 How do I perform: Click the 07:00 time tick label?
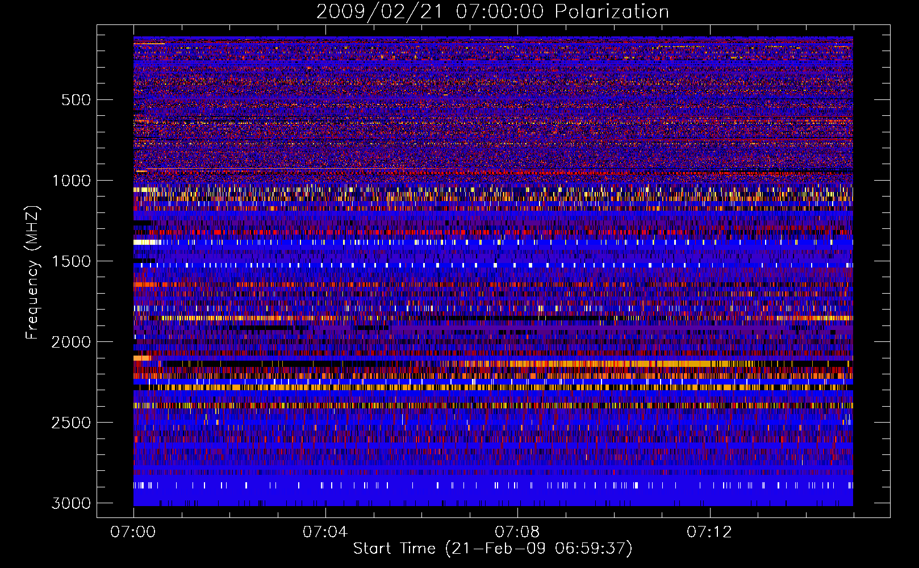click(133, 532)
